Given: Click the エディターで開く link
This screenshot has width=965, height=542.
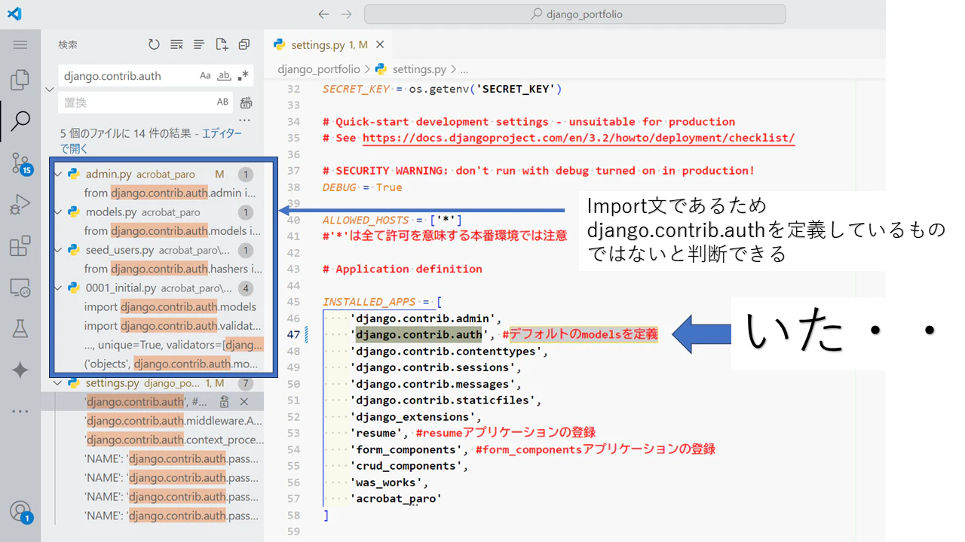Looking at the screenshot, I should [x=151, y=141].
